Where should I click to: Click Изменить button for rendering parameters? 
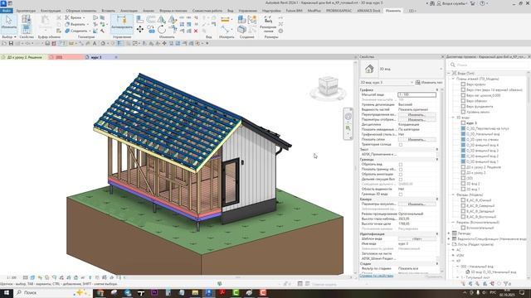[417, 204]
